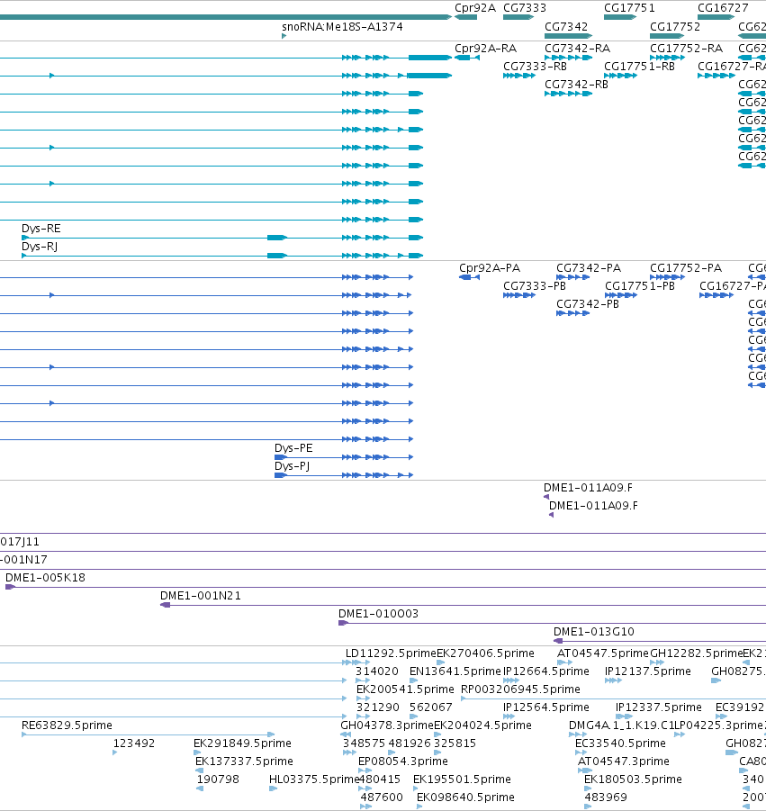This screenshot has width=766, height=811.
Task: Click the snoRNA:Me18S-A1374 label
Action: (342, 26)
